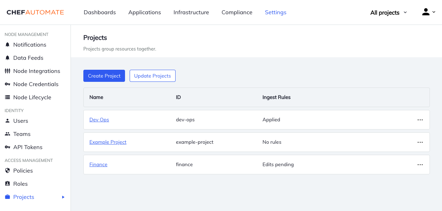442x211 pixels.
Task: Click the Projects briefcase icon
Action: tap(7, 197)
